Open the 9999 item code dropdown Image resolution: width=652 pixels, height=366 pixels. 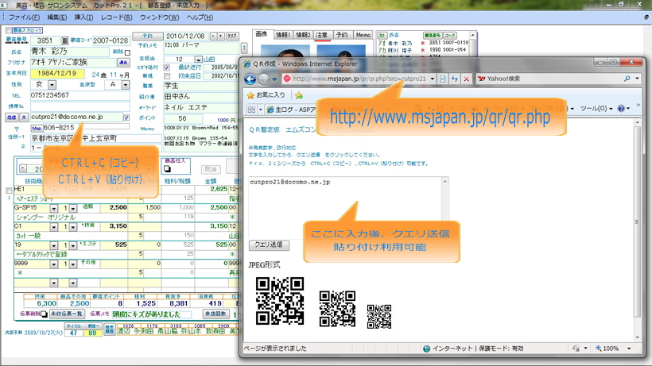pyautogui.click(x=53, y=264)
